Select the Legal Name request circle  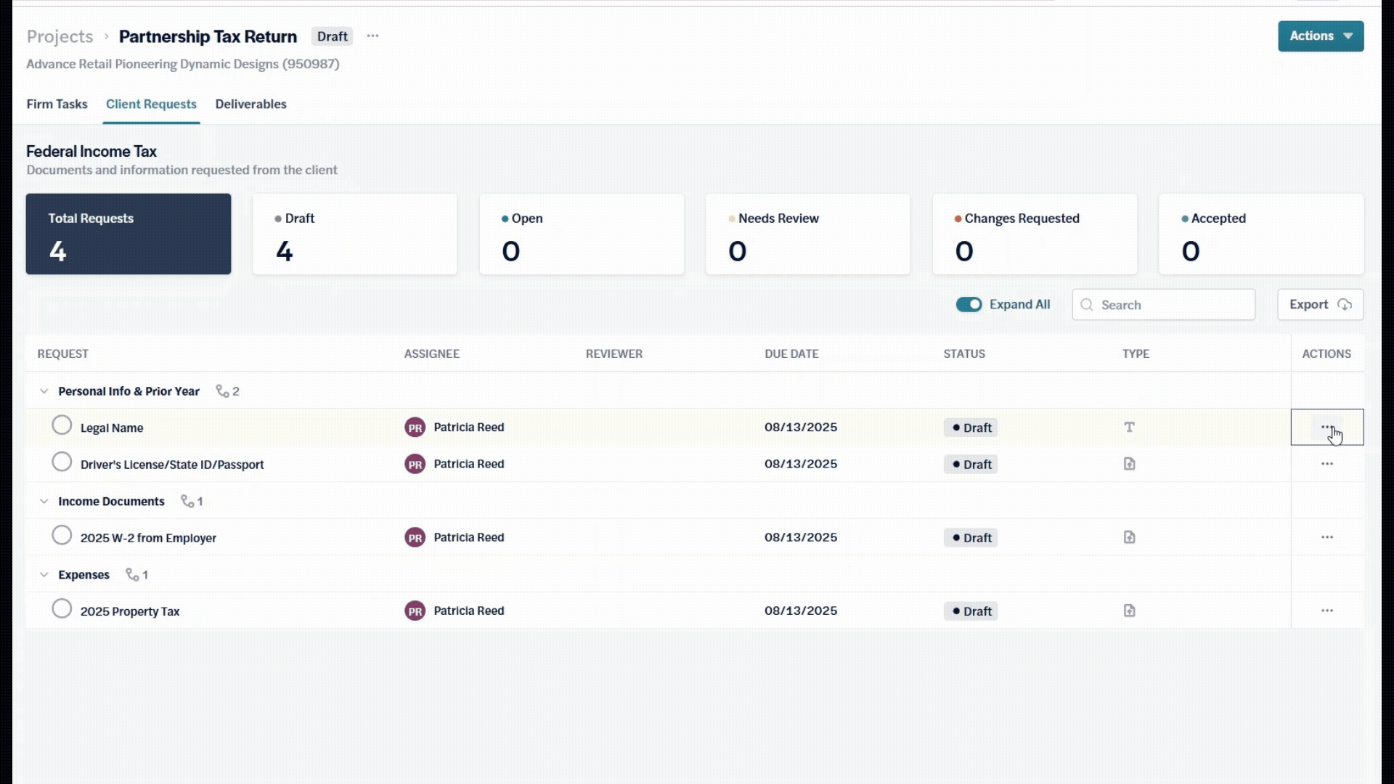(x=62, y=425)
